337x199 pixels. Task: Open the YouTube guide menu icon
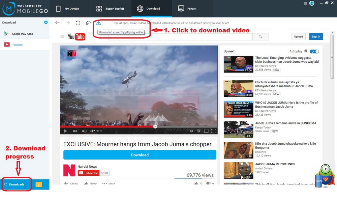(x=62, y=37)
